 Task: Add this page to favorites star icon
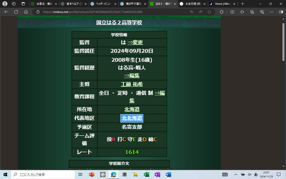[x=209, y=11]
